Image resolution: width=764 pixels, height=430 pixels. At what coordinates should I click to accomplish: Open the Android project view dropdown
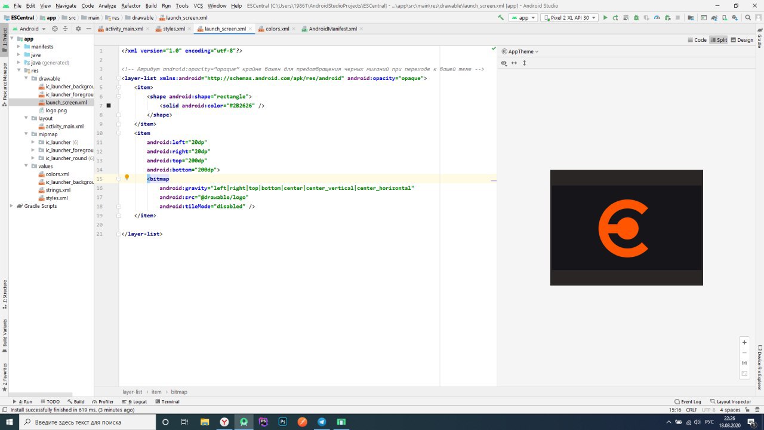[29, 29]
